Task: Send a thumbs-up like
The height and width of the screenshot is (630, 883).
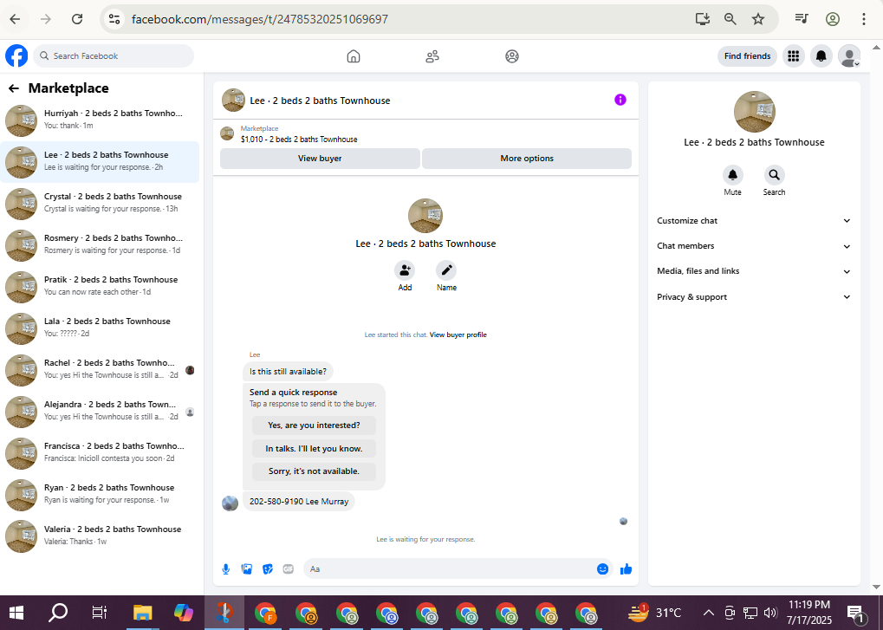Action: coord(626,569)
